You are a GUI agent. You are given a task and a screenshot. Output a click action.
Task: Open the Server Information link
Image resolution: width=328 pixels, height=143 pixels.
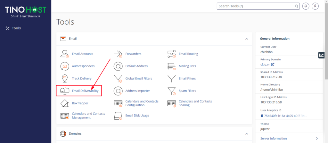click(274, 139)
